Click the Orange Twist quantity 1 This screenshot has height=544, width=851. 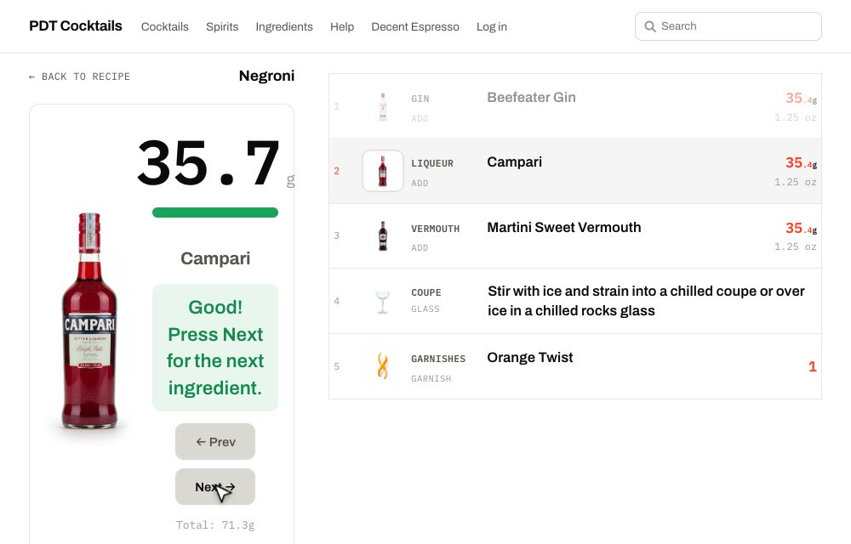pos(813,366)
